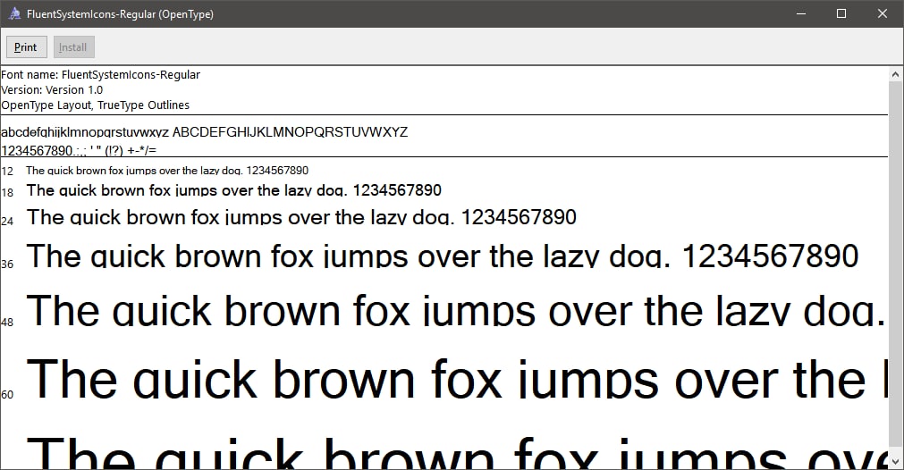The image size is (904, 470).
Task: Maximize the font viewer window
Action: click(x=841, y=13)
